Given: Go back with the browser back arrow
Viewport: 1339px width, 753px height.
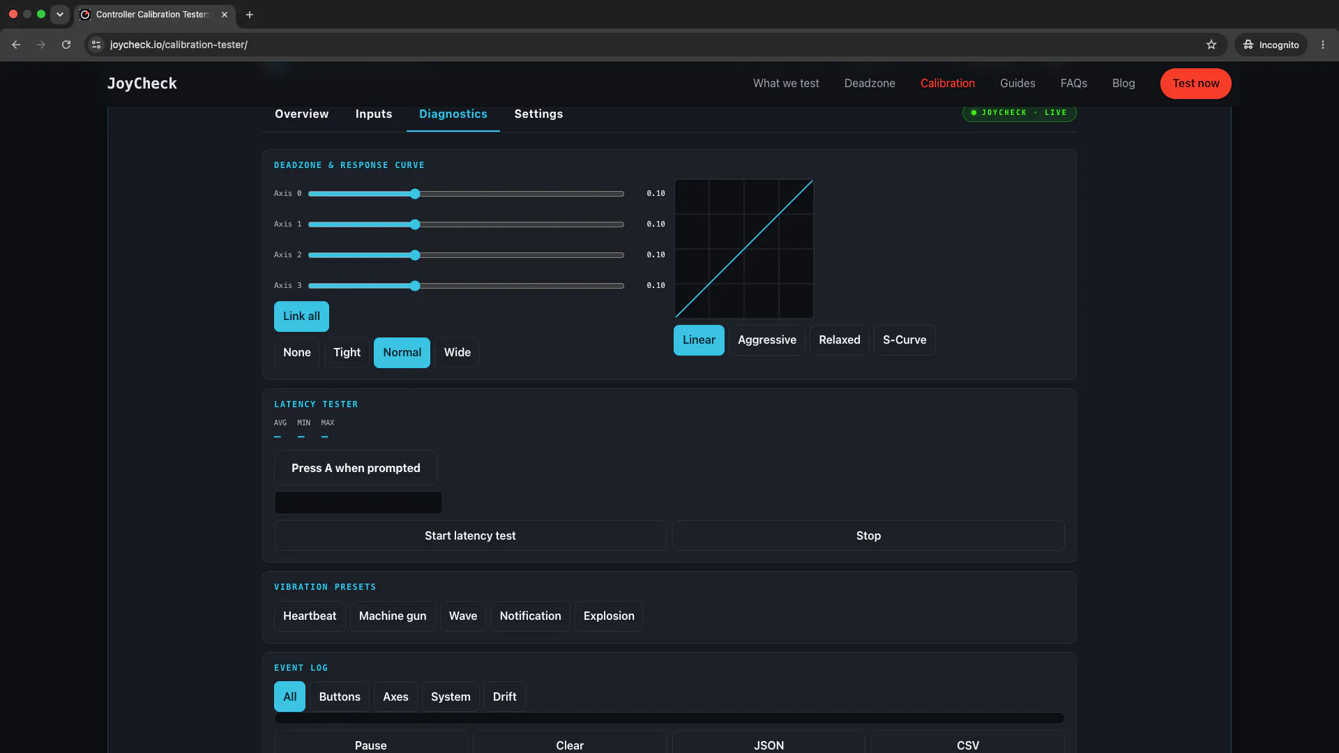Looking at the screenshot, I should (16, 45).
